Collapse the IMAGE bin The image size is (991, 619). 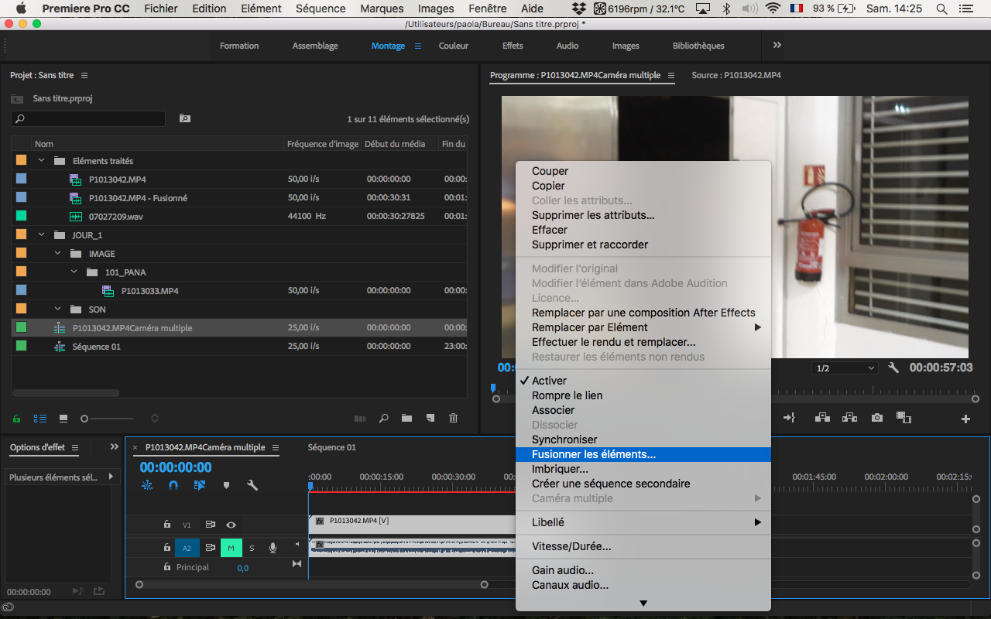tap(57, 254)
